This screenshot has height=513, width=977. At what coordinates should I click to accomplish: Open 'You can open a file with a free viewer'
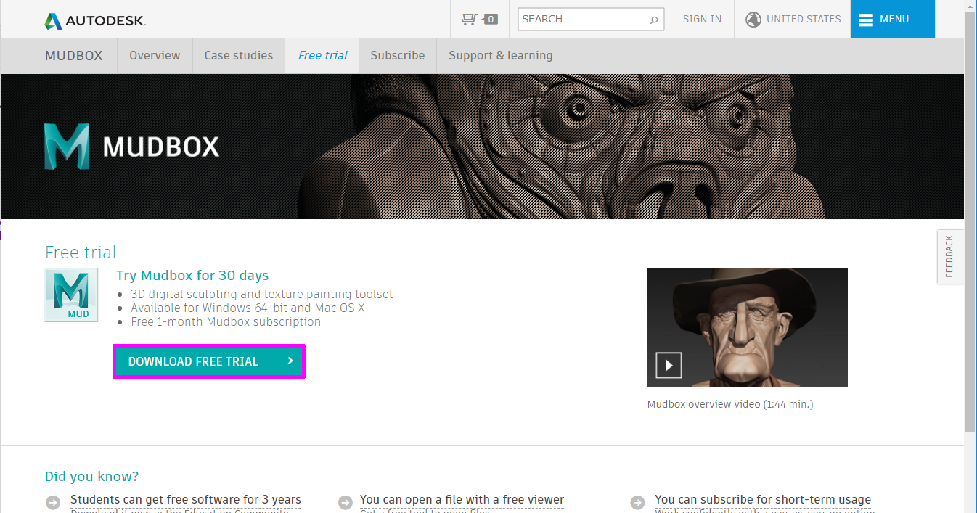tap(462, 499)
